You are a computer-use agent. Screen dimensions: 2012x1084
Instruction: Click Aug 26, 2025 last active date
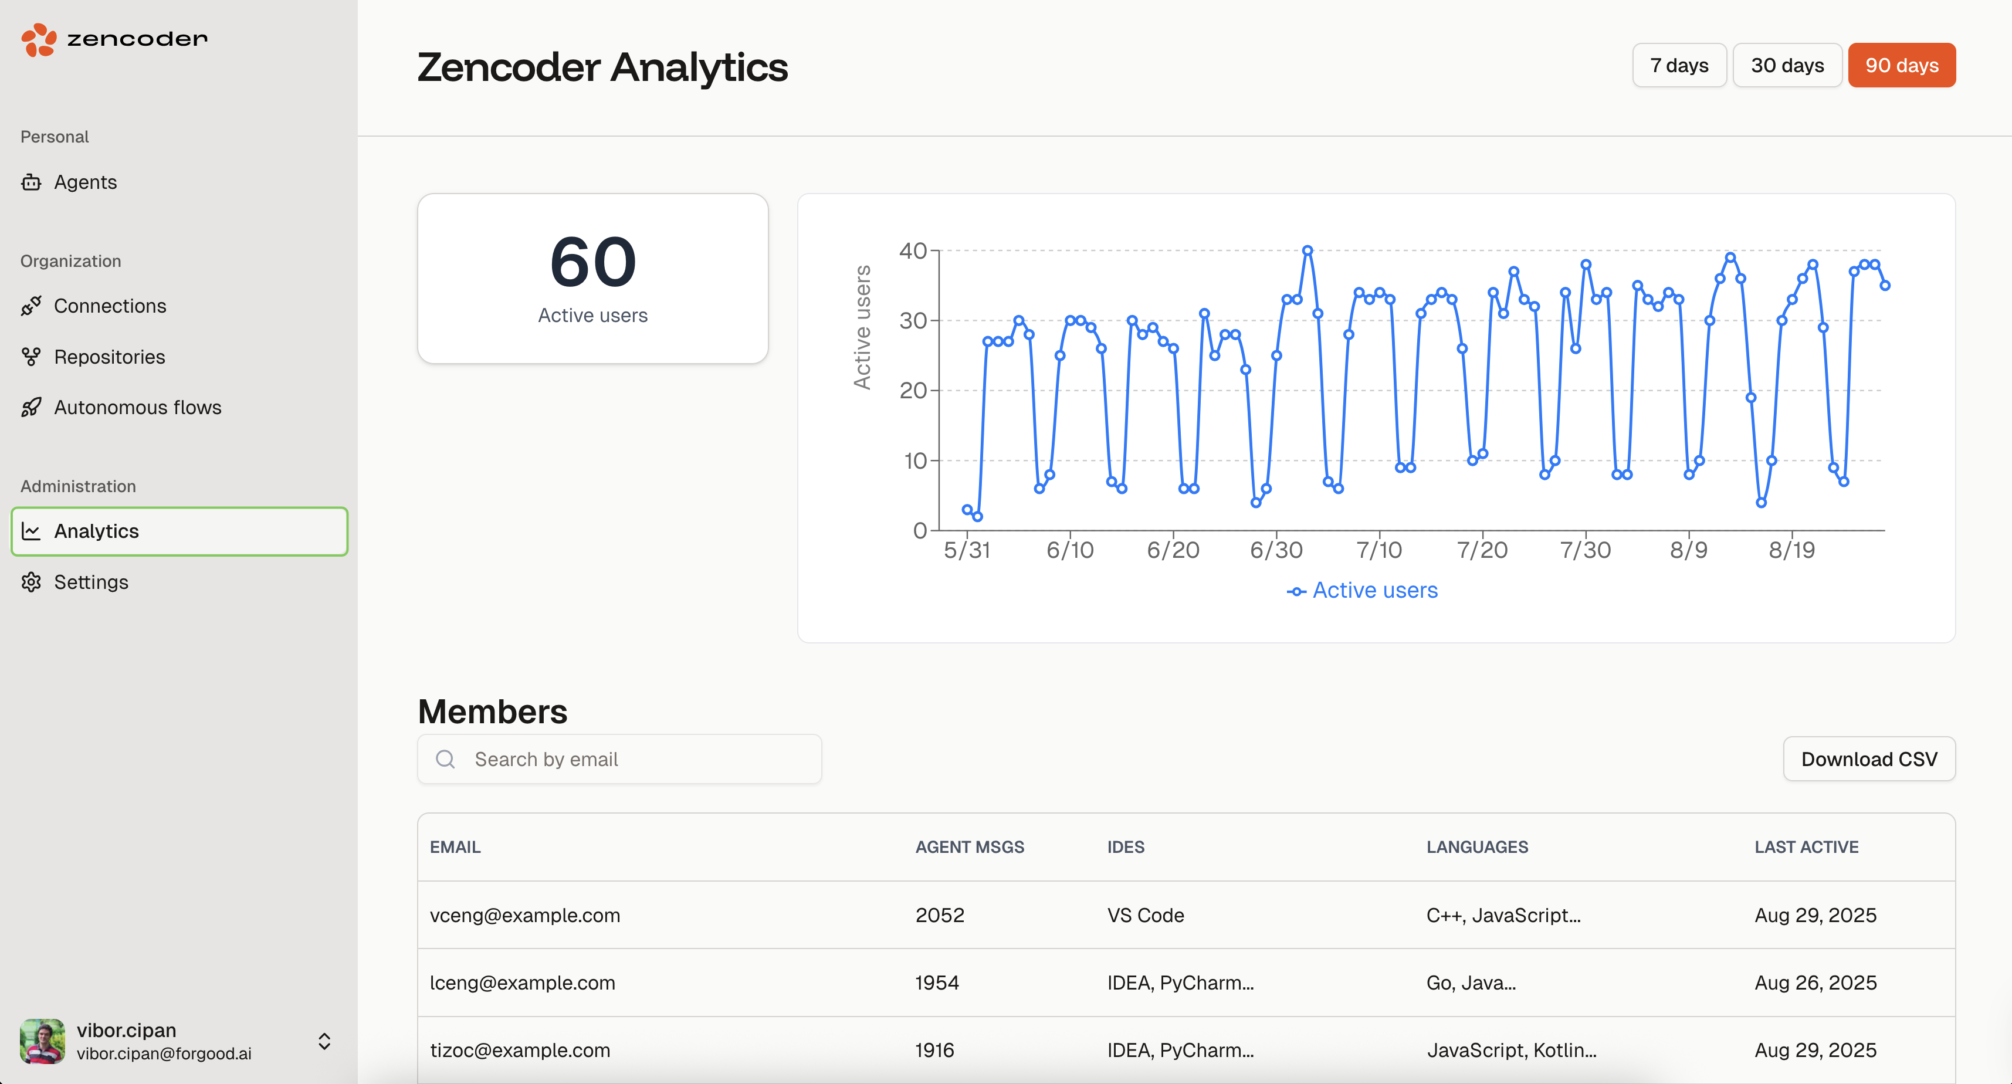pyautogui.click(x=1815, y=983)
